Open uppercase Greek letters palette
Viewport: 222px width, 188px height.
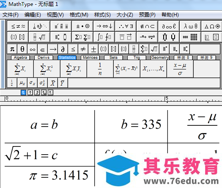tap(212, 26)
